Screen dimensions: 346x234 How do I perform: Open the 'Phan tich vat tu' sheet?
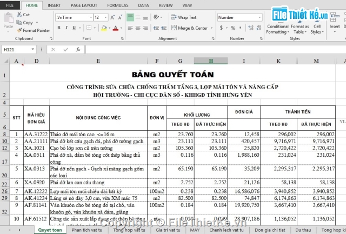(x=87, y=230)
